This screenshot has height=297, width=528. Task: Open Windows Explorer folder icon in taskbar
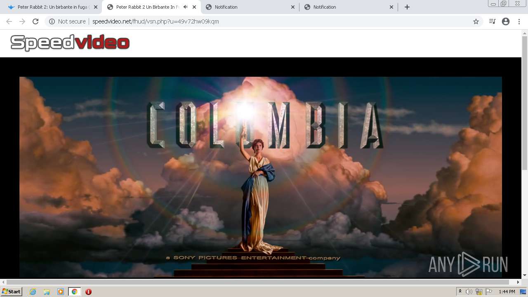pos(47,292)
